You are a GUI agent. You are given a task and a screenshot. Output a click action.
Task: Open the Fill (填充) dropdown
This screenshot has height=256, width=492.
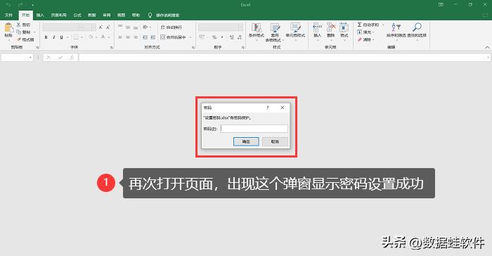[365, 32]
